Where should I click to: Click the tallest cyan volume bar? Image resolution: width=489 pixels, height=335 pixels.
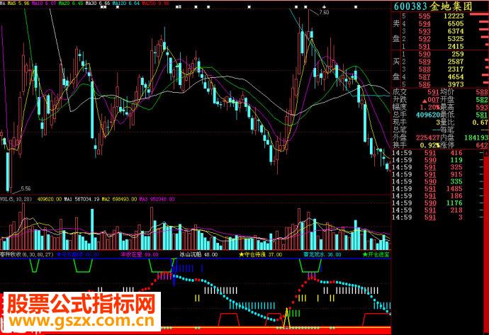click(92, 229)
